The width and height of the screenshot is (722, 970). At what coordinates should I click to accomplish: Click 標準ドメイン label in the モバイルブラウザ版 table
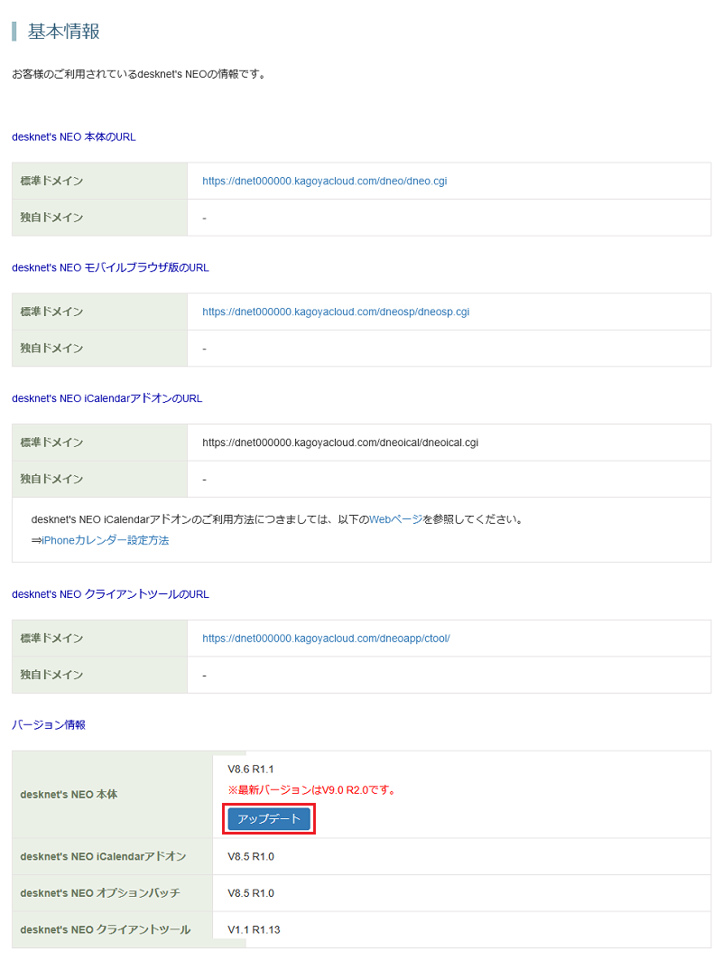(x=51, y=312)
